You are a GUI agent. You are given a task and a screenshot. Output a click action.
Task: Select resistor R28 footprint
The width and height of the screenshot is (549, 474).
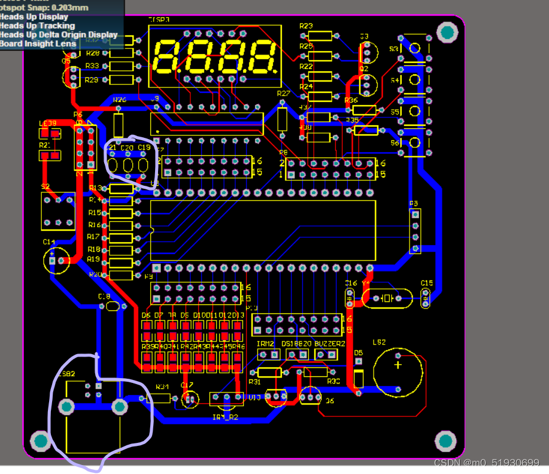tap(122, 53)
